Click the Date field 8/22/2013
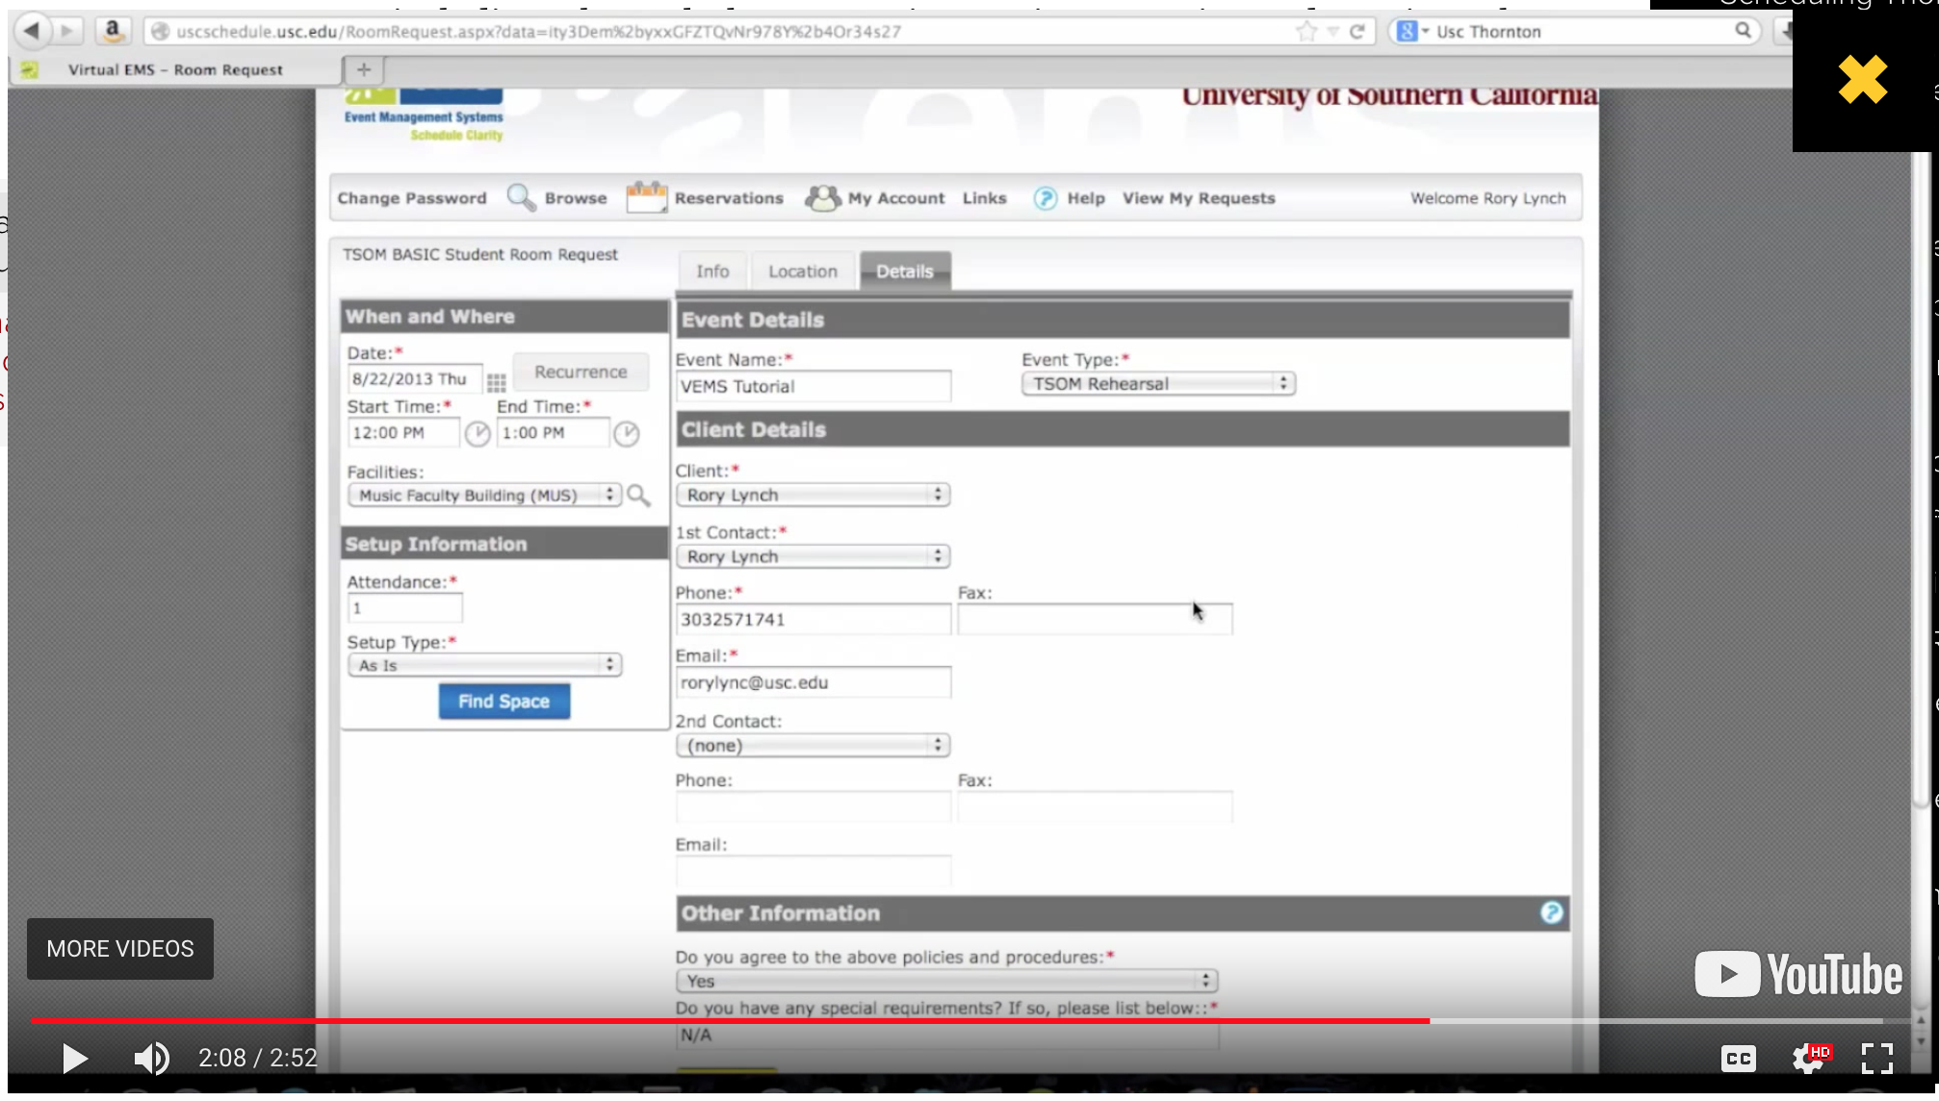 tap(414, 379)
